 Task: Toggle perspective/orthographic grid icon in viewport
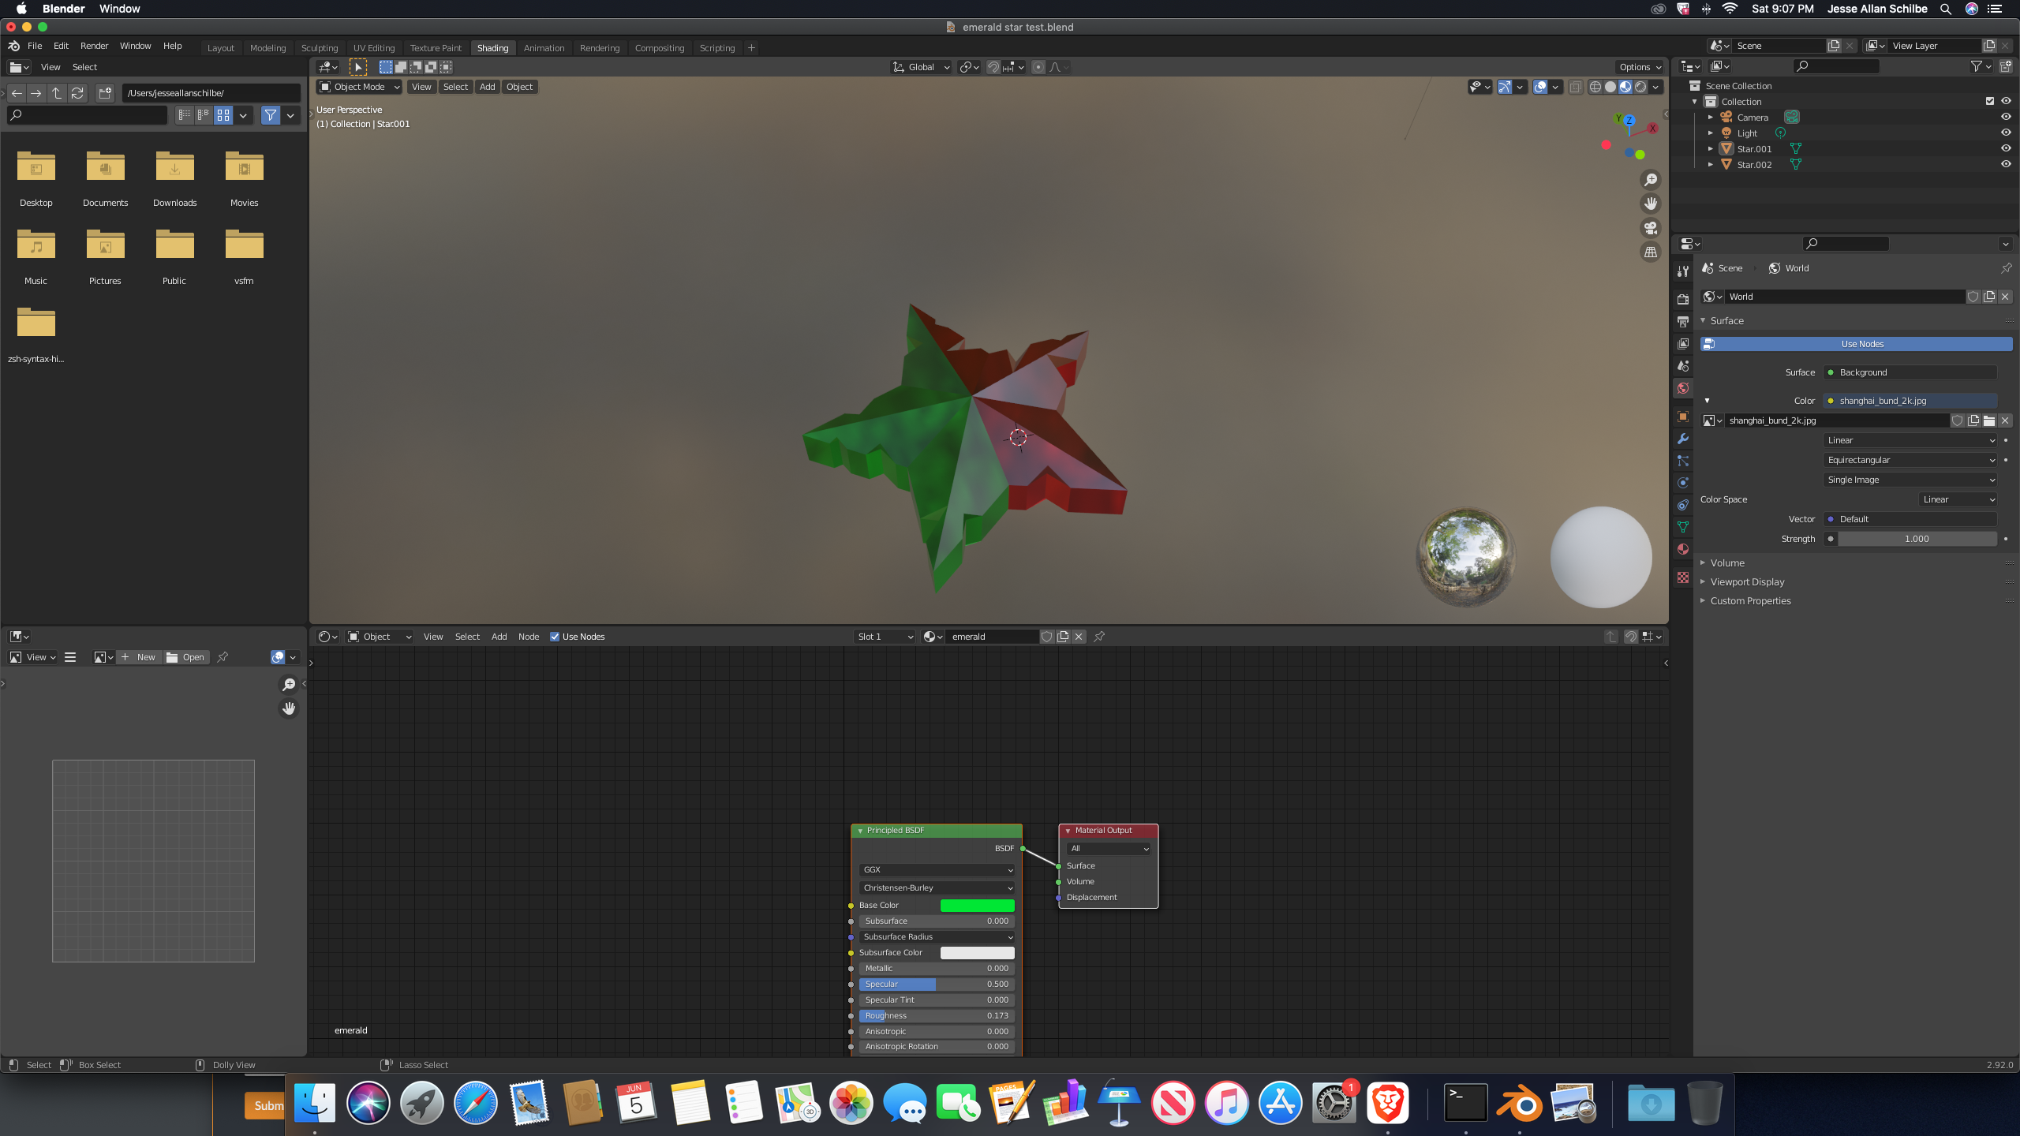coord(1650,252)
